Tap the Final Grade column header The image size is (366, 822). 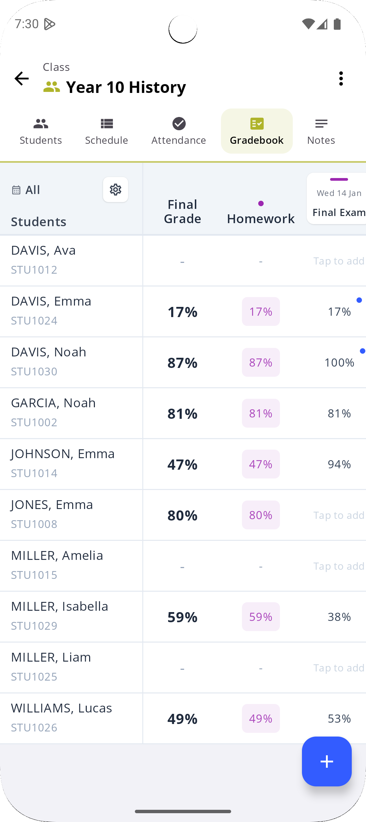[x=182, y=212]
